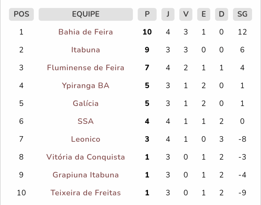Sort by the P points header
Image resolution: width=261 pixels, height=205 pixels.
coord(147,14)
